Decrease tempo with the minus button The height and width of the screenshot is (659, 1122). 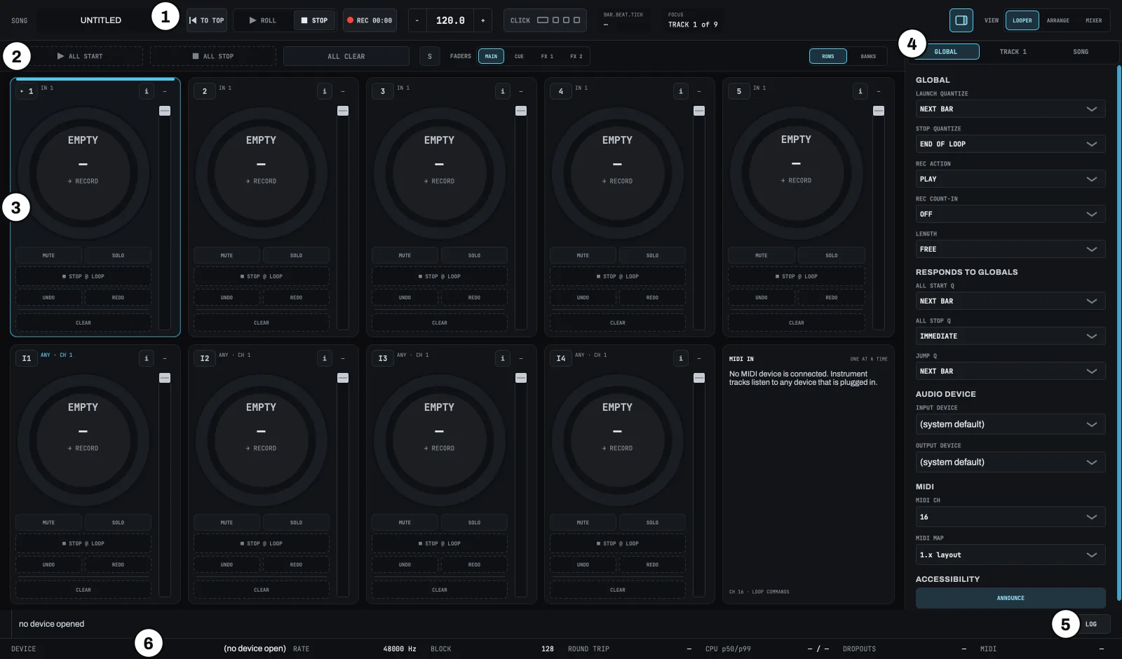417,20
